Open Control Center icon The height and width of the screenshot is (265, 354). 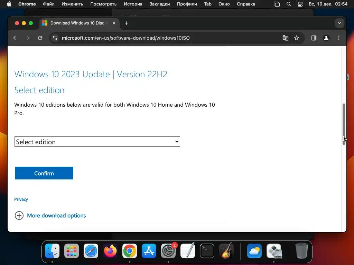click(300, 4)
